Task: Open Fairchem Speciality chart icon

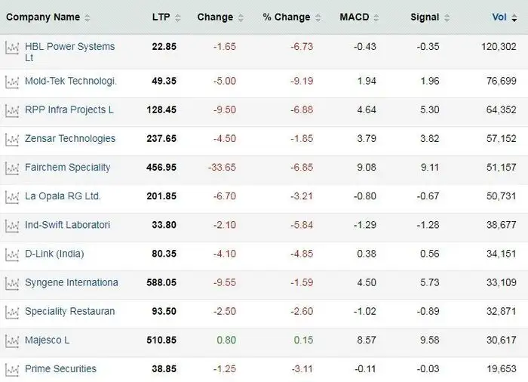Action: coord(11,168)
